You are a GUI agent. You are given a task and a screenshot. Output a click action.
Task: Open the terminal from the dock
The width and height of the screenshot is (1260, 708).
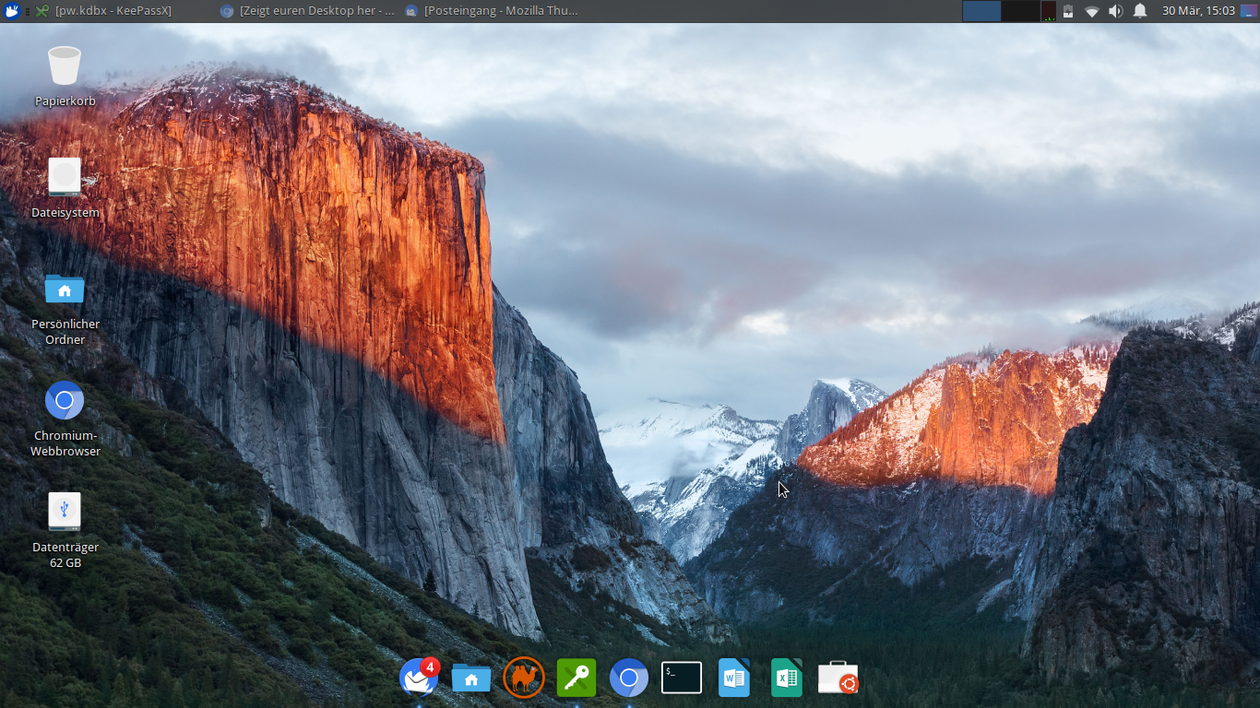(x=682, y=678)
